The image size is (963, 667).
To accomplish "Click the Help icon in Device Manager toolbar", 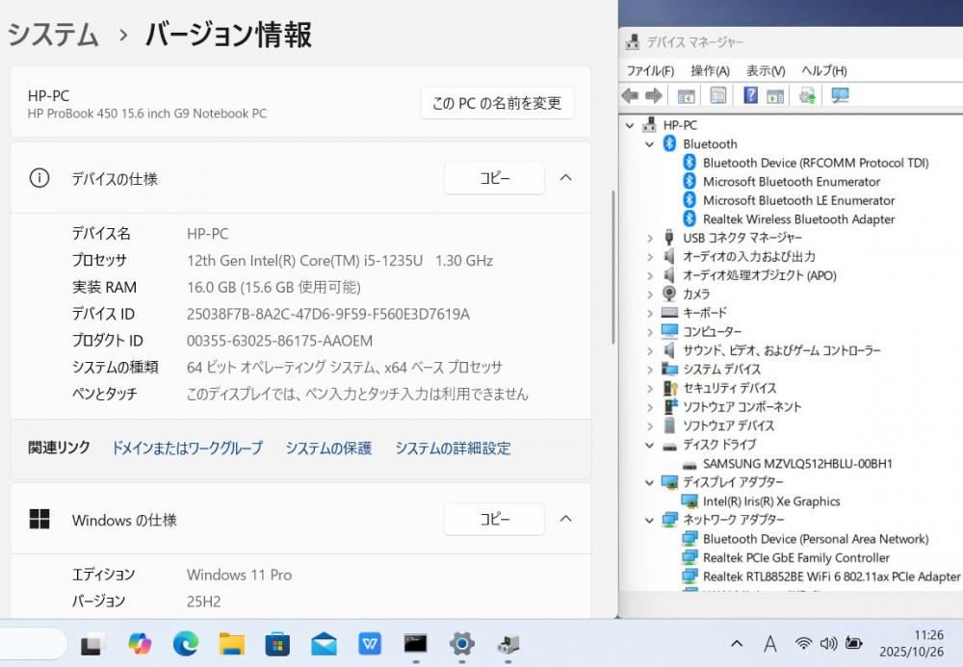I will 750,95.
